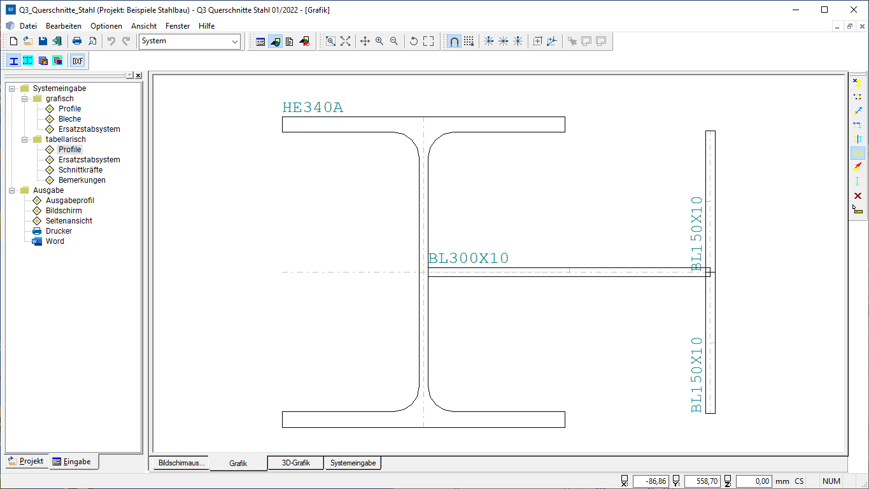Click the red X delete tool

click(858, 195)
